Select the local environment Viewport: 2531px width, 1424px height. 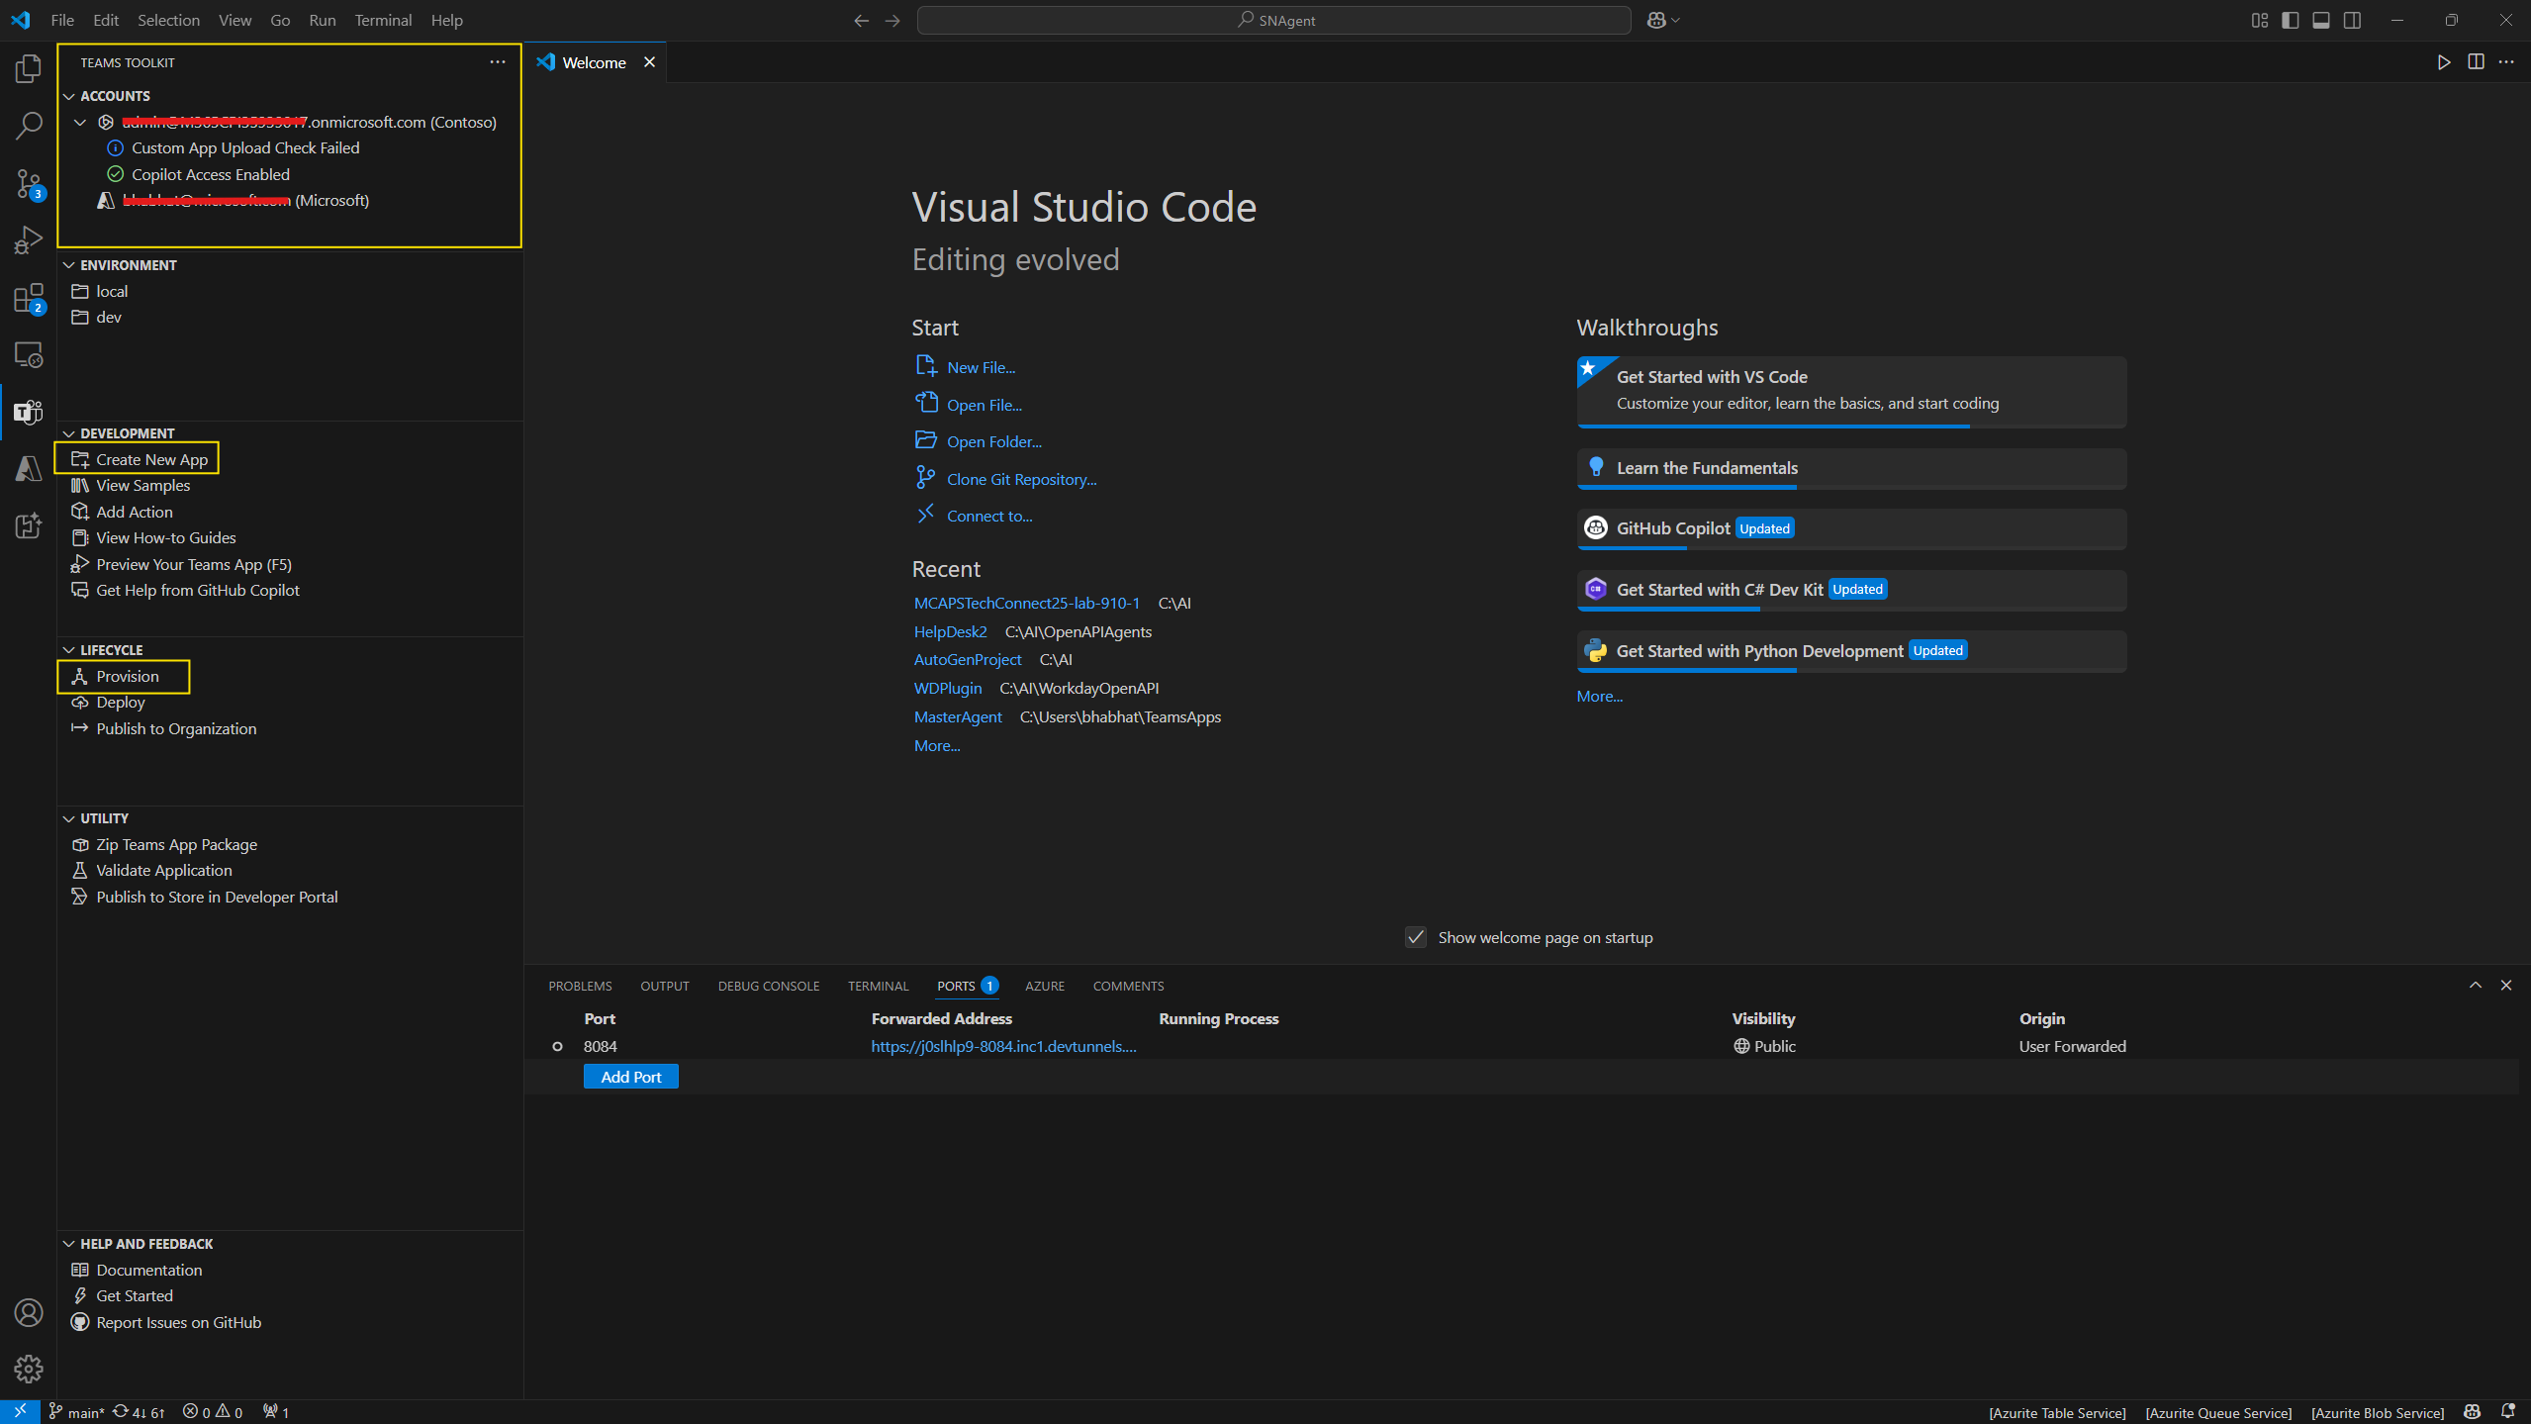[111, 291]
